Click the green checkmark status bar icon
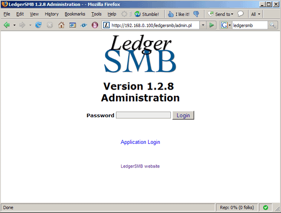Screen dimensions: 281x213 [266, 207]
